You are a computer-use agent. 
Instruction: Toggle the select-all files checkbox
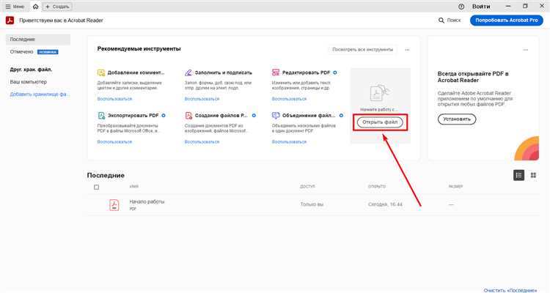[97, 188]
